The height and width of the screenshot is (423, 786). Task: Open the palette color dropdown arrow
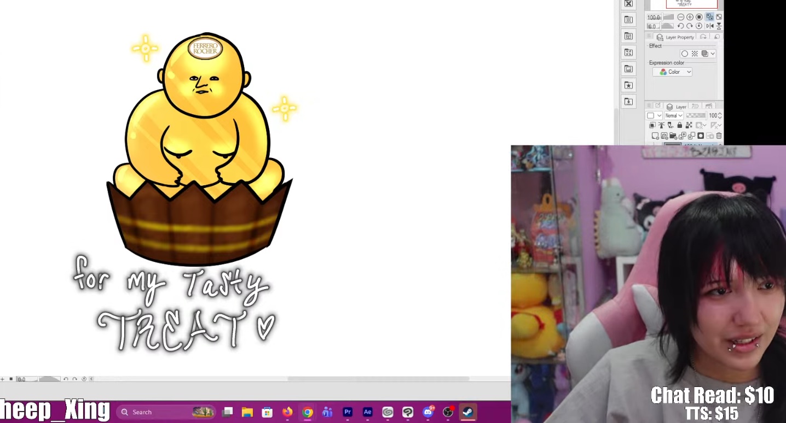tap(659, 116)
